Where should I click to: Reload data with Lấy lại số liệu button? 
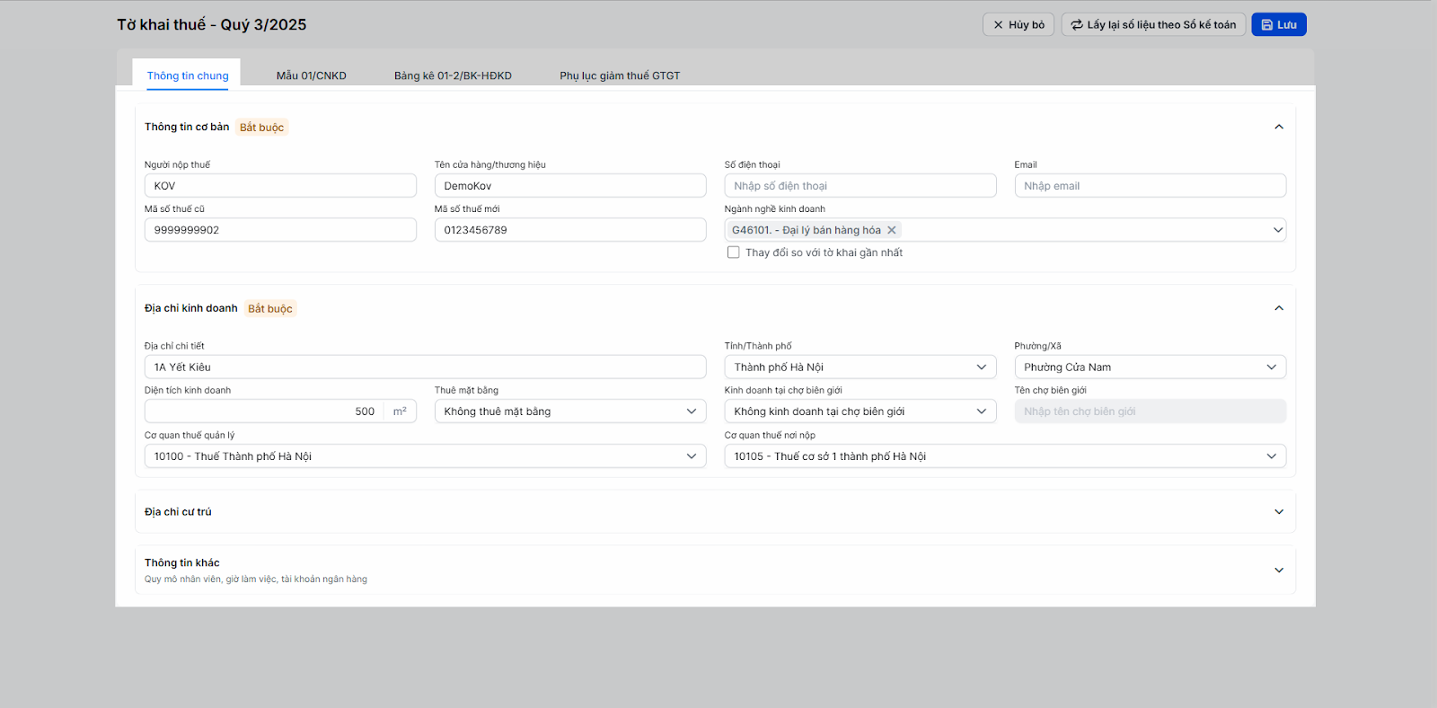point(1152,24)
